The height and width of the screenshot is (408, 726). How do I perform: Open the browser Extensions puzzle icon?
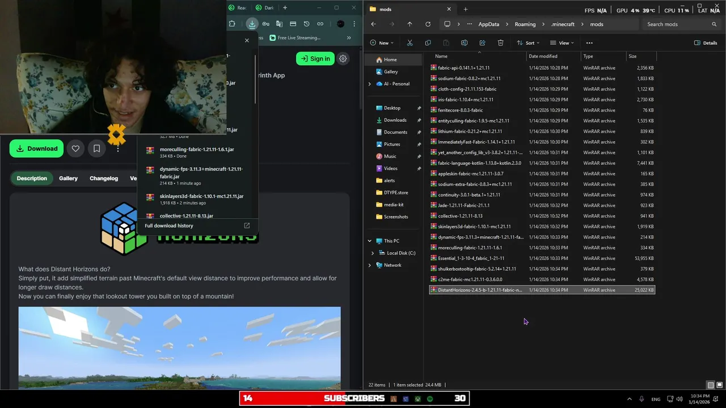click(232, 24)
